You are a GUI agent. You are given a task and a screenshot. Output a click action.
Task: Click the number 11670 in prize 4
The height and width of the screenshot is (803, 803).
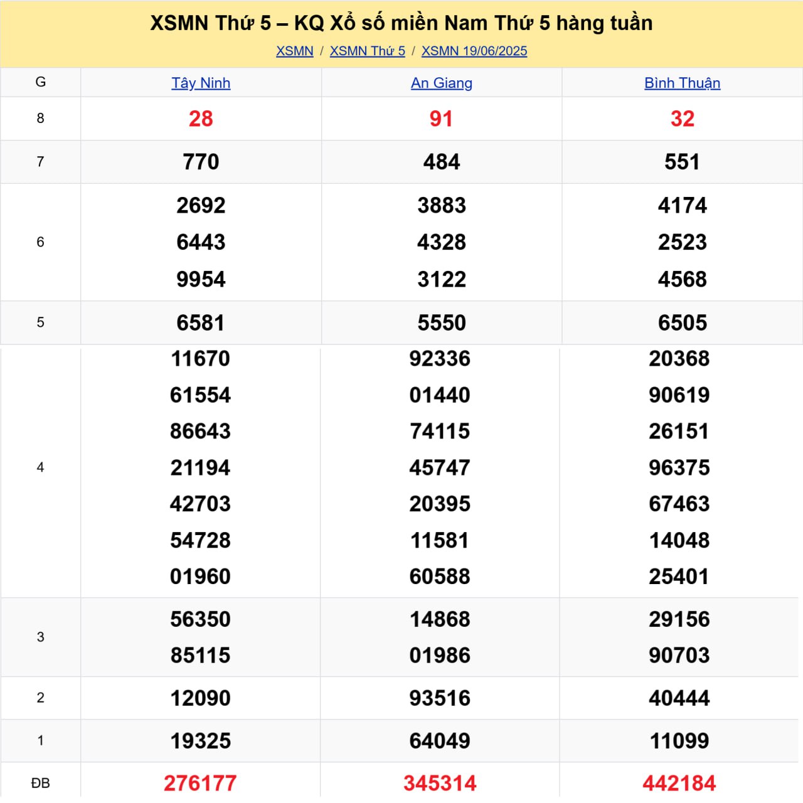(201, 359)
